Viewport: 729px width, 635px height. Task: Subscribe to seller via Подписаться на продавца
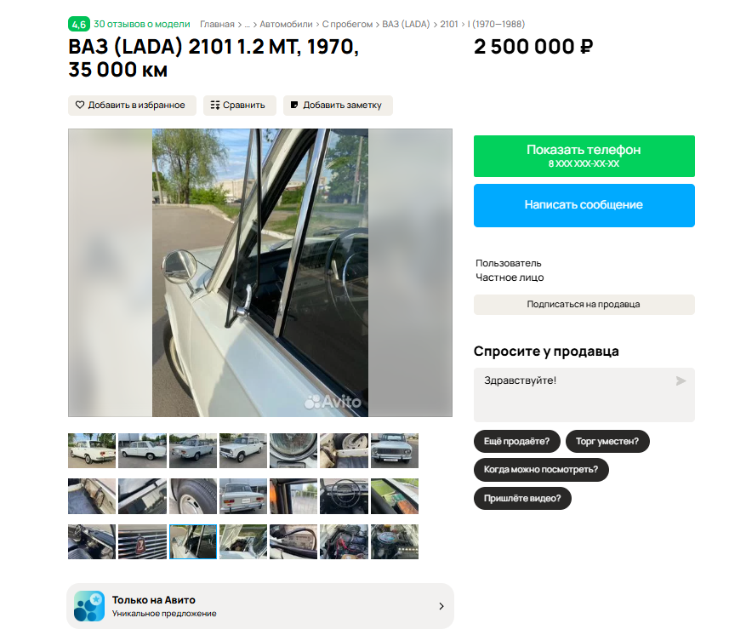(584, 304)
